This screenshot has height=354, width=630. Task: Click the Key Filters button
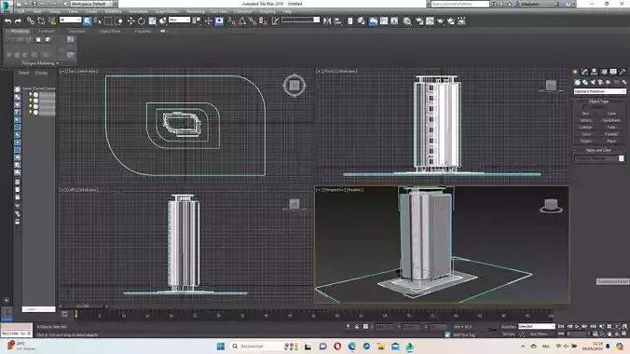coord(539,334)
